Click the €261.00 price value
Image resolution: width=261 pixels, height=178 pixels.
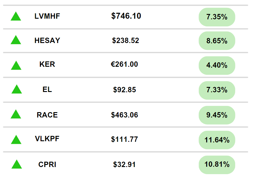124,64
